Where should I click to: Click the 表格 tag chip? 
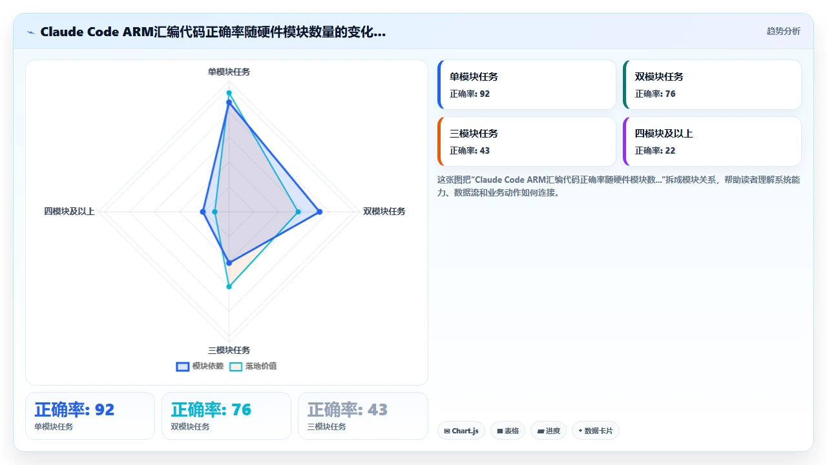pos(507,431)
